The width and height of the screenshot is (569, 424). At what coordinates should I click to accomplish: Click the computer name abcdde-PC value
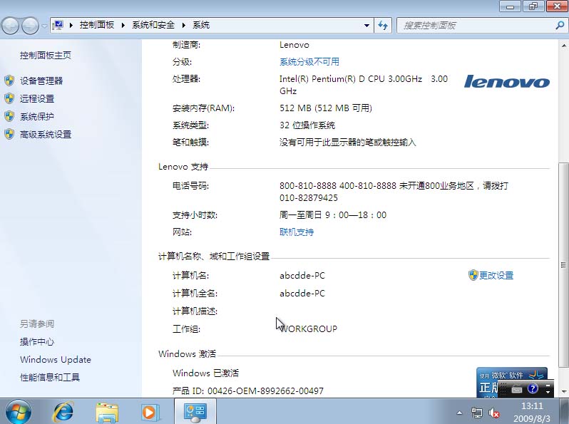tap(302, 276)
